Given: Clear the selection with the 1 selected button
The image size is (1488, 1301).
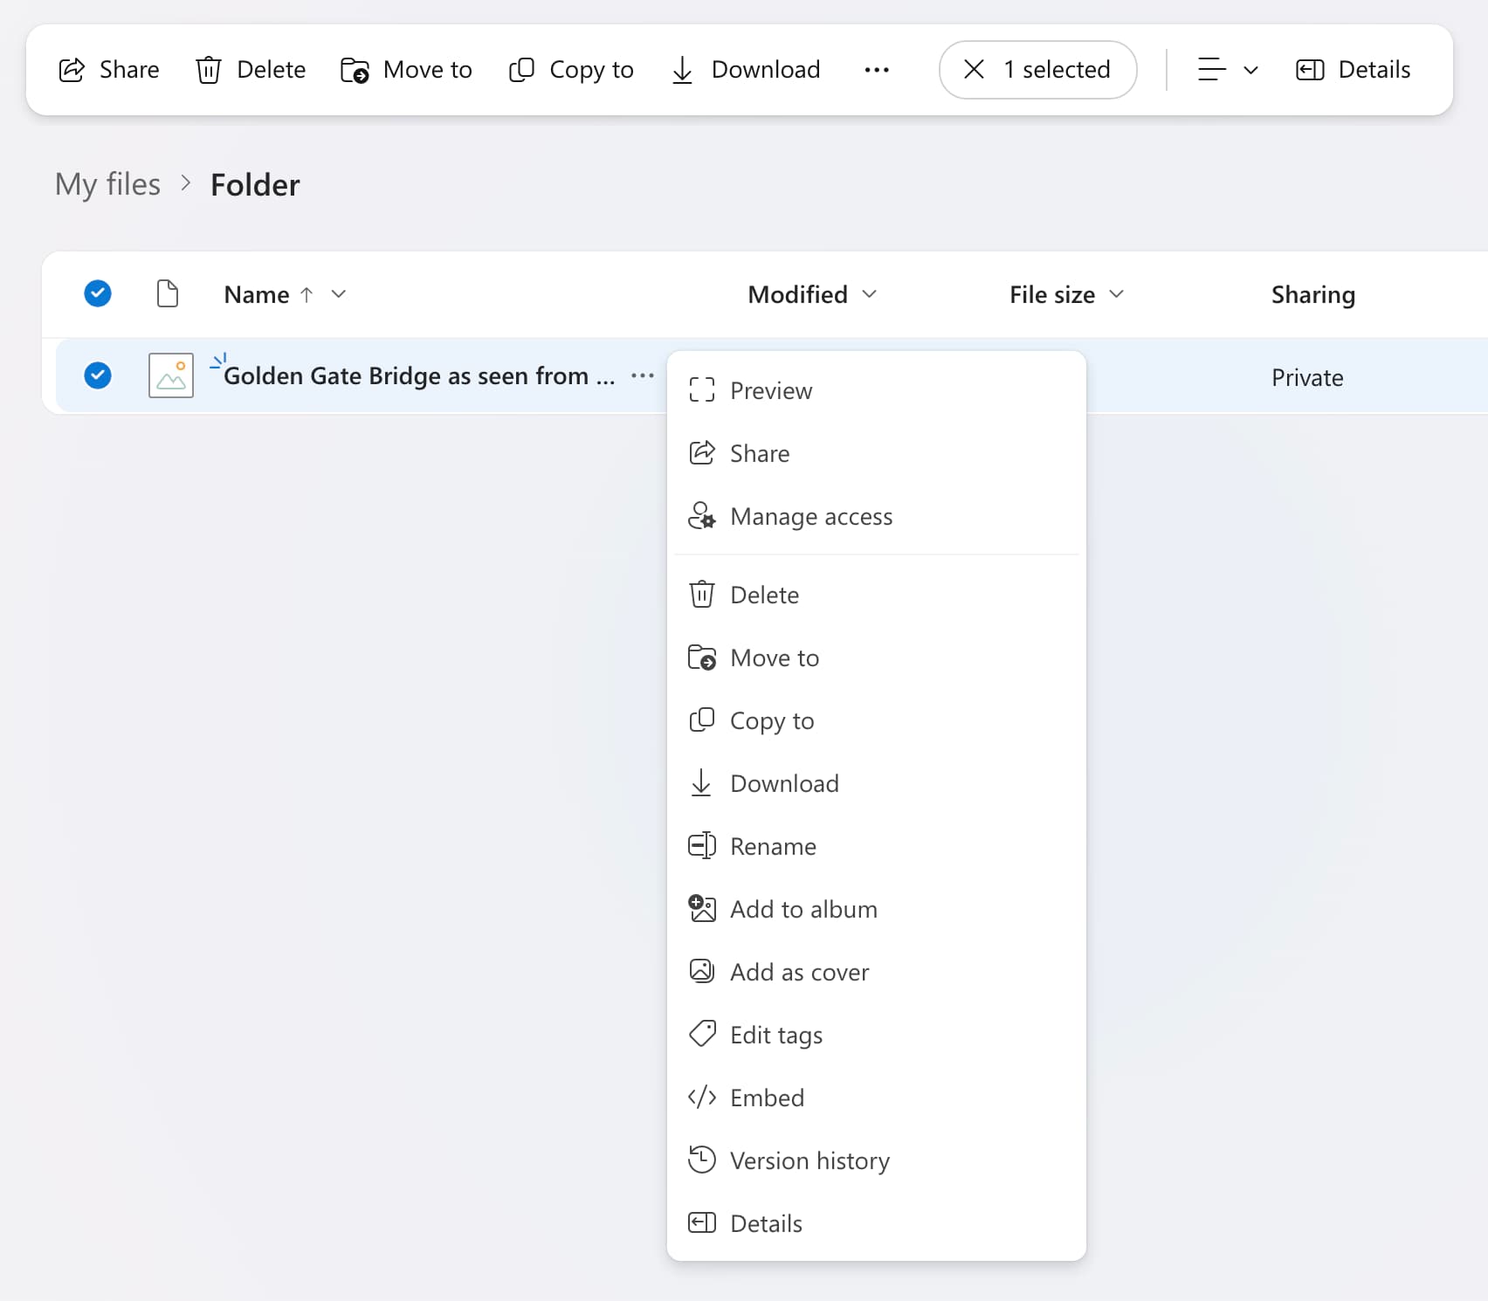Looking at the screenshot, I should point(1037,70).
